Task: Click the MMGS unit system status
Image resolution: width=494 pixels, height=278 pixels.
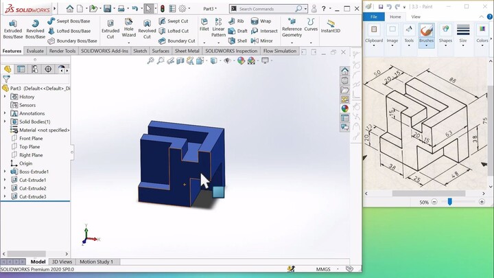Action: (x=323, y=269)
